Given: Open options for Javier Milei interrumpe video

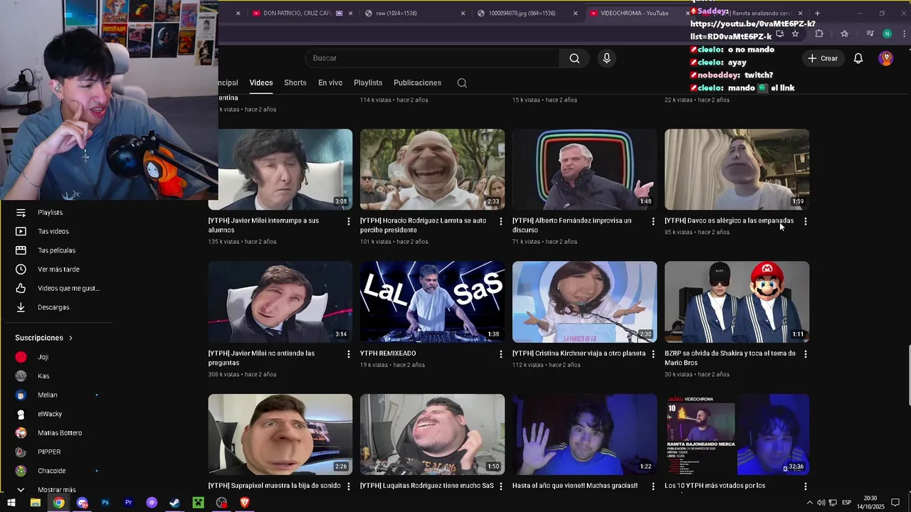Looking at the screenshot, I should pyautogui.click(x=348, y=222).
